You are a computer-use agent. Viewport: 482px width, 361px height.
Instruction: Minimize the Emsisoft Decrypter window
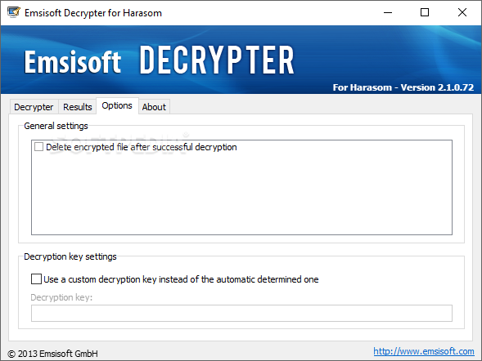[x=388, y=12]
